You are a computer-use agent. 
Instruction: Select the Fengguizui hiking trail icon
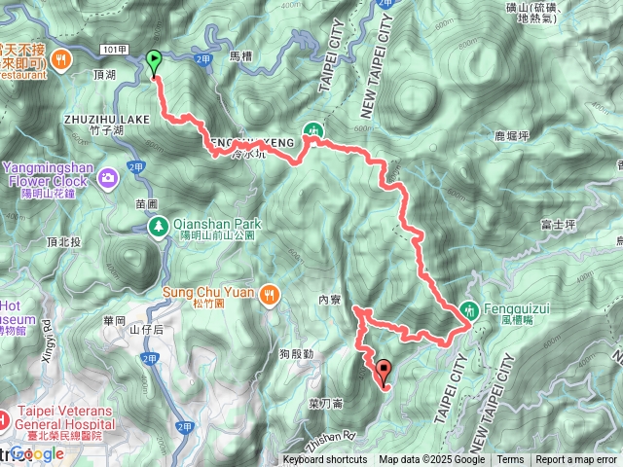[x=469, y=310]
